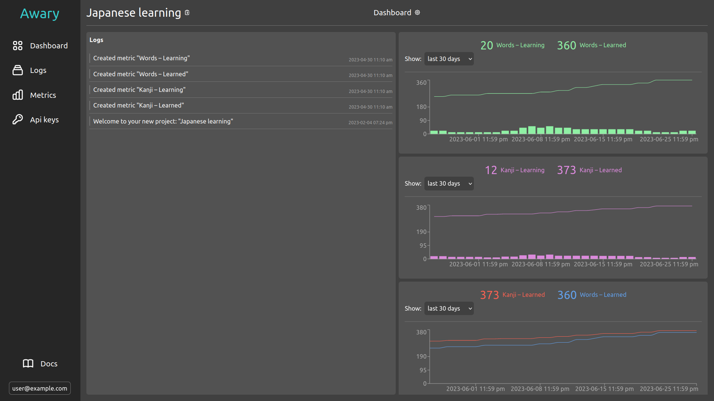
Task: Click the user@example.com account button
Action: point(40,388)
